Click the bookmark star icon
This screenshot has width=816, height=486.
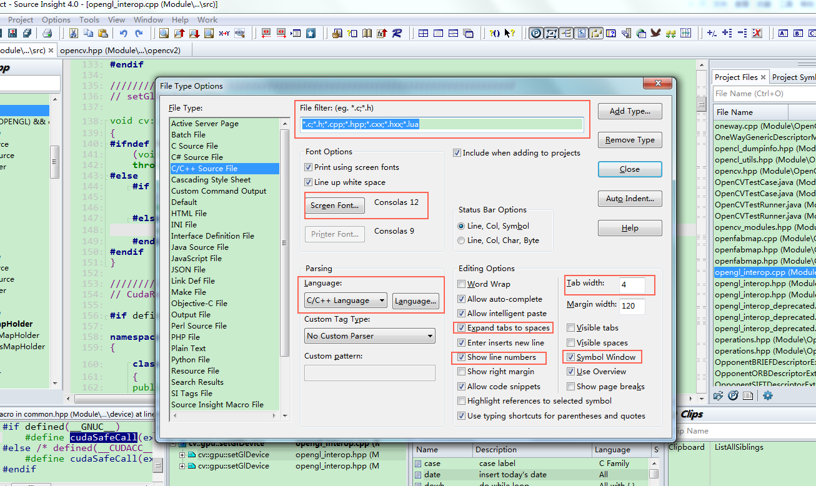click(x=311, y=33)
